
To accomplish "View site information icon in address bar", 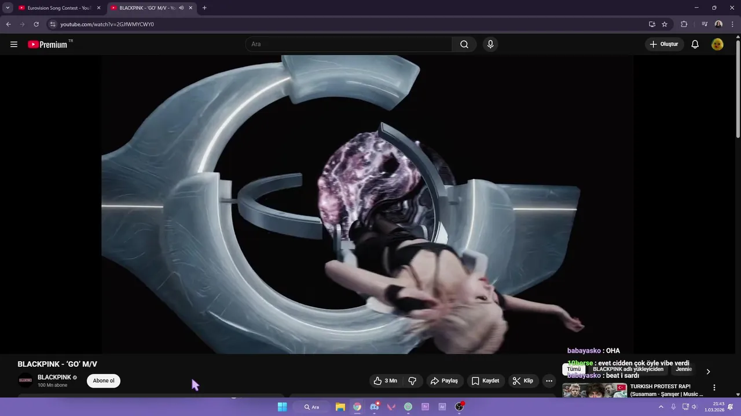I will click(x=53, y=24).
